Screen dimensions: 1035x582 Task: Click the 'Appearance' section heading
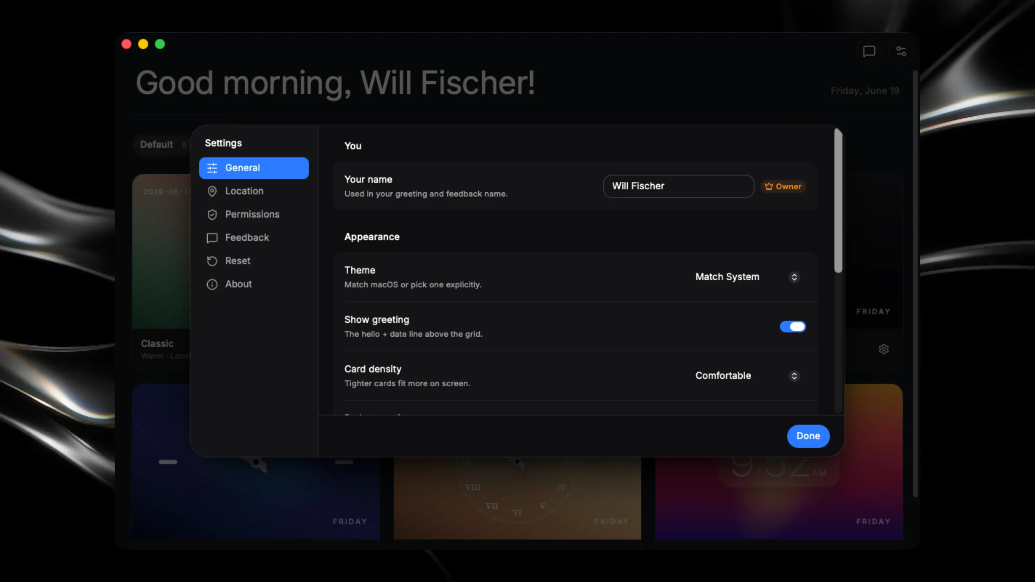coord(372,237)
